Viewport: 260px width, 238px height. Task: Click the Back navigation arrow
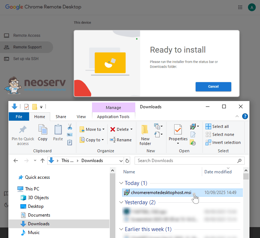pos(16,161)
